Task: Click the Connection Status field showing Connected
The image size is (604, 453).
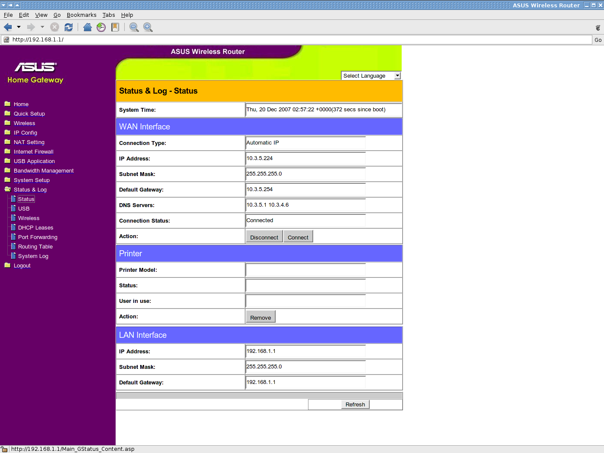Action: [305, 220]
